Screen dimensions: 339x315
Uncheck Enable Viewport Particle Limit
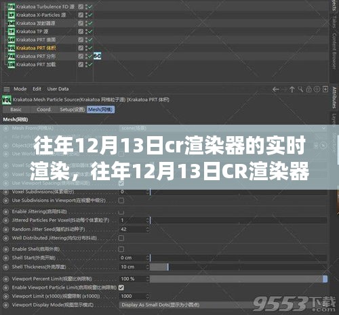(121, 287)
